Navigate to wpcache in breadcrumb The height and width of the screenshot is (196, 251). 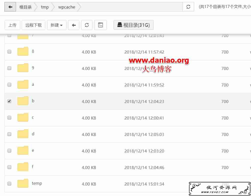(67, 7)
